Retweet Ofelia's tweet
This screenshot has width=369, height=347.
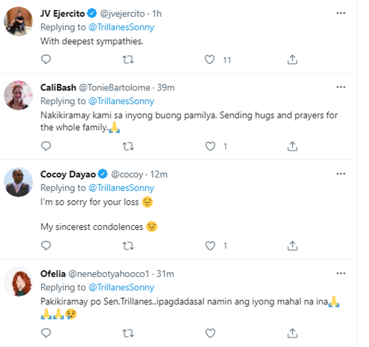pyautogui.click(x=128, y=333)
